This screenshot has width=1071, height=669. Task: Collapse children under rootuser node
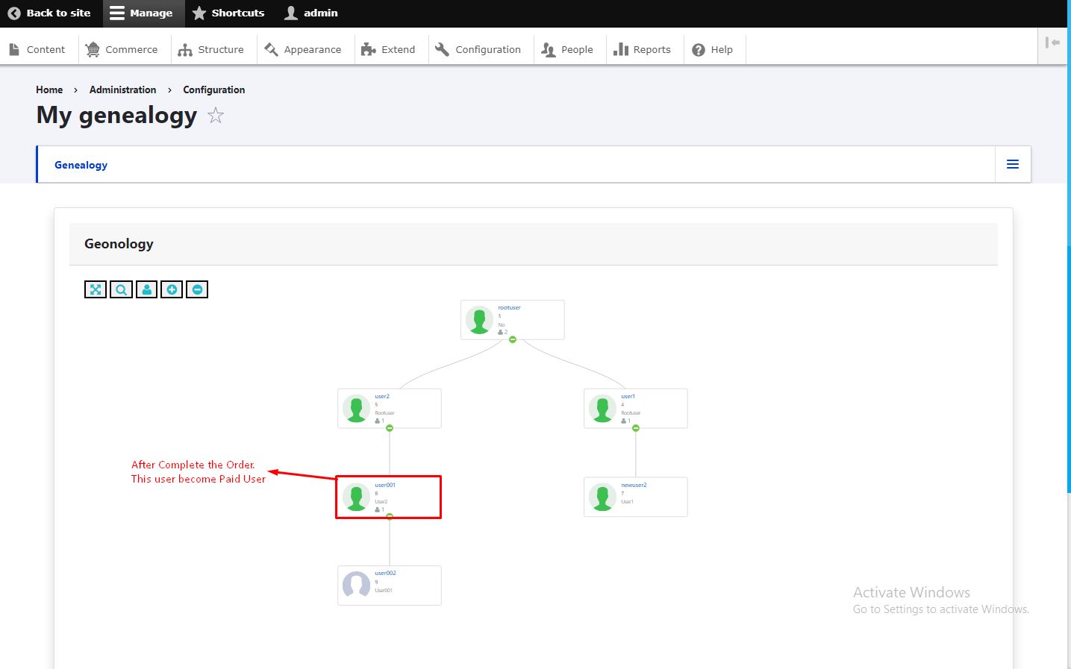[x=513, y=339]
